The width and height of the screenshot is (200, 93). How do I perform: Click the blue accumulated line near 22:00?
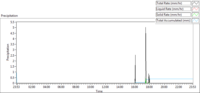[178, 79]
